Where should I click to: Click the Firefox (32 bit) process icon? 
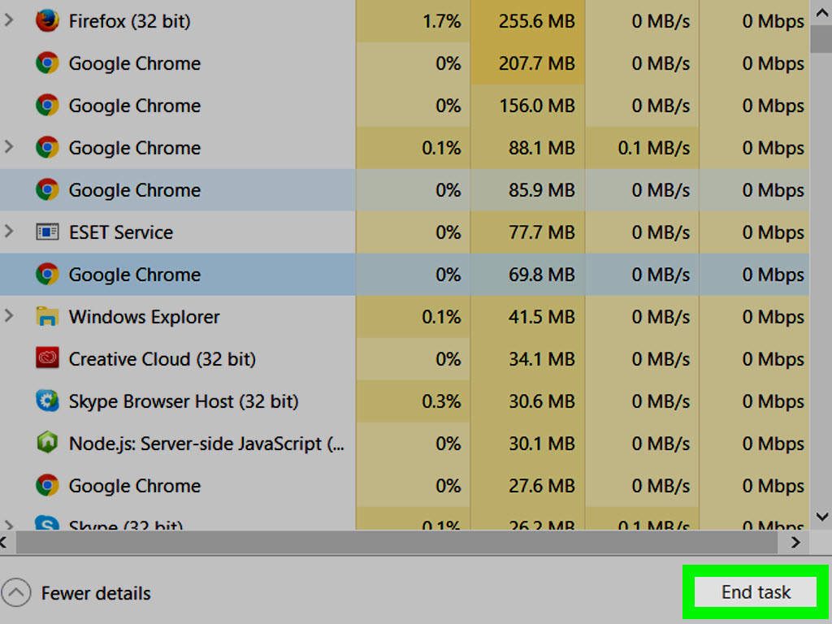47,21
